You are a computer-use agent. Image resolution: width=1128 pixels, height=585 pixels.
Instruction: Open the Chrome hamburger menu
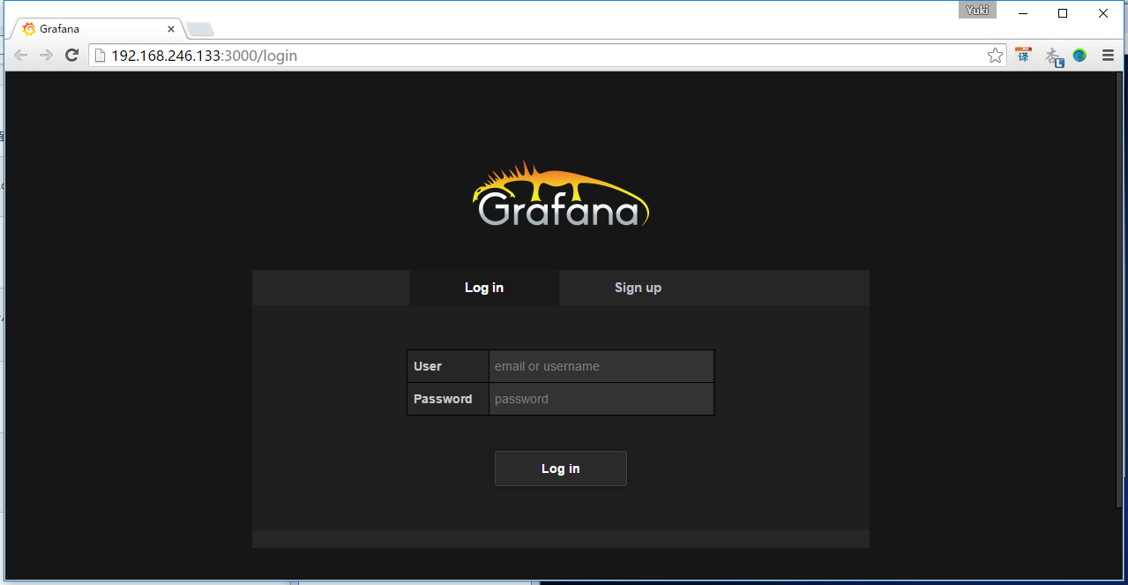1108,56
